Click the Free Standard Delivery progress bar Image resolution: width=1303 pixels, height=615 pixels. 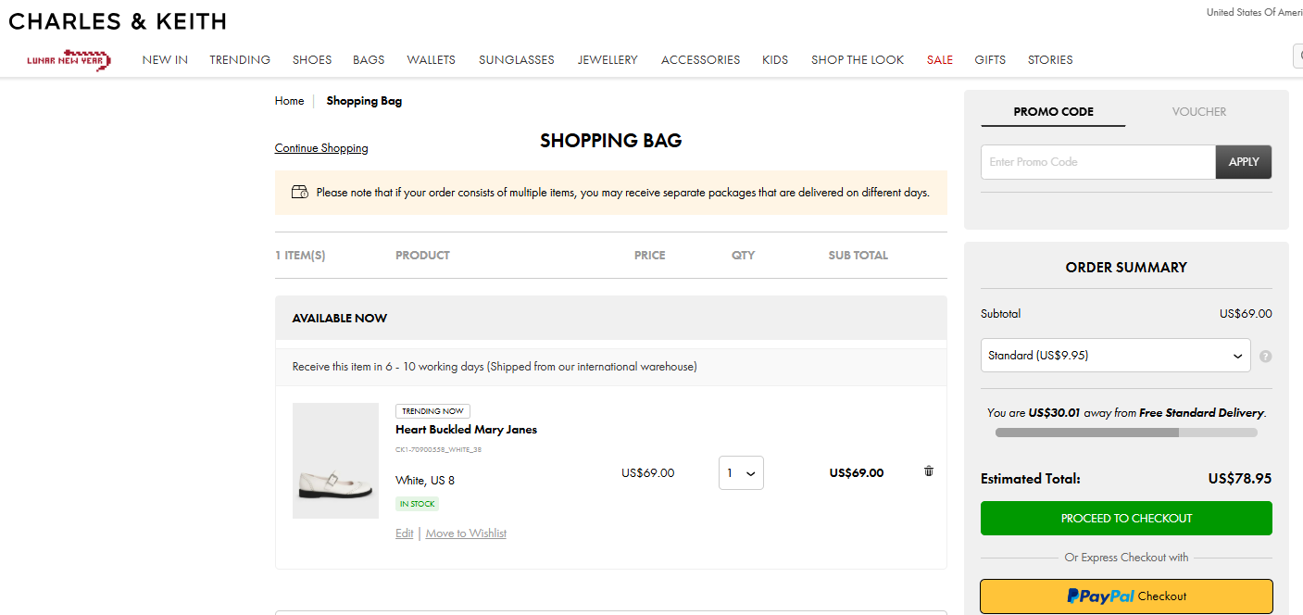click(1126, 432)
